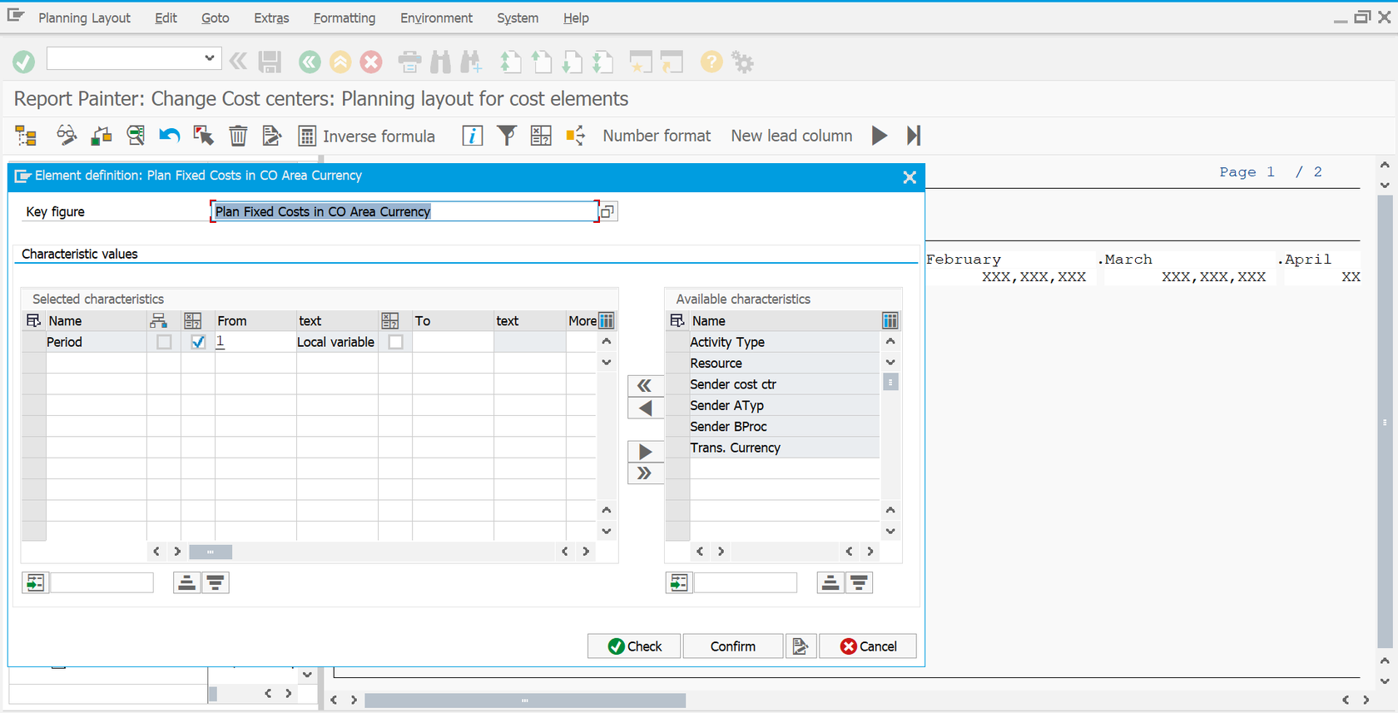Image resolution: width=1398 pixels, height=713 pixels.
Task: Click move all right double-arrow button
Action: pyautogui.click(x=645, y=473)
